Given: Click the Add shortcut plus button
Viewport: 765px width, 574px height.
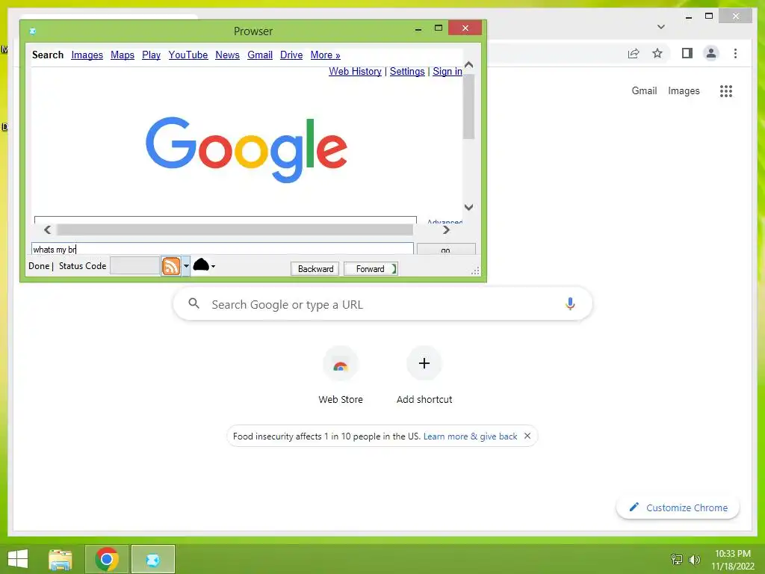Looking at the screenshot, I should [x=424, y=363].
